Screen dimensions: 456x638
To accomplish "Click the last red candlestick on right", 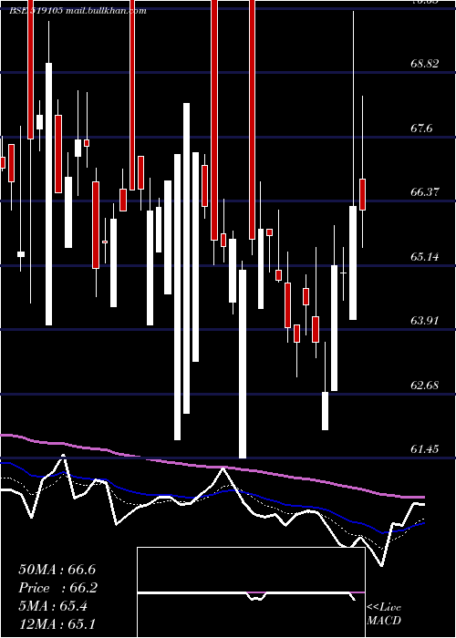I will pyautogui.click(x=362, y=194).
